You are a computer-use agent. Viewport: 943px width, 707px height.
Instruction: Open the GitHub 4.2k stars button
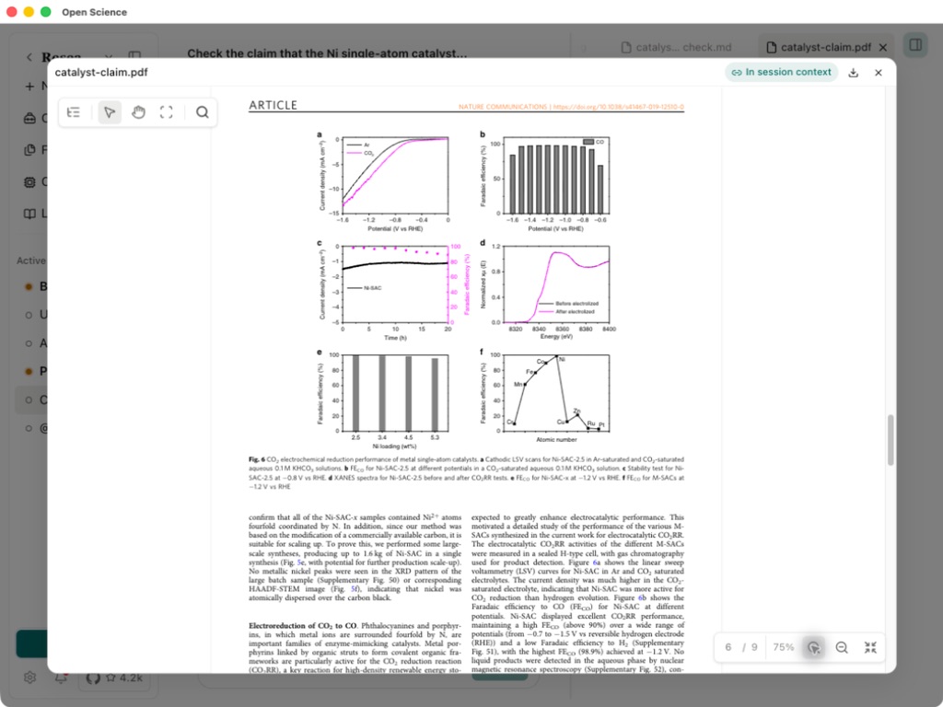[114, 678]
